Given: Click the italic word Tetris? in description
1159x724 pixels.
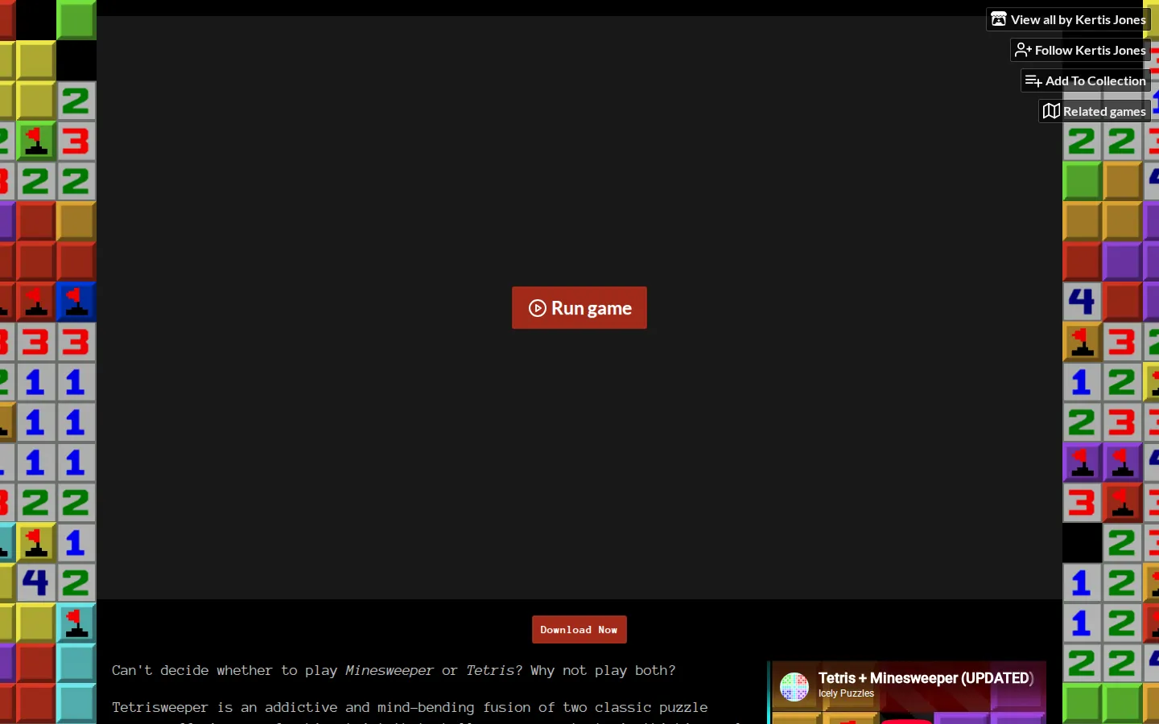Looking at the screenshot, I should (x=494, y=670).
